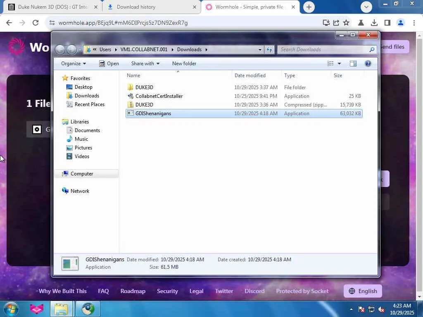Click the Explorer Forward navigation button

click(72, 50)
